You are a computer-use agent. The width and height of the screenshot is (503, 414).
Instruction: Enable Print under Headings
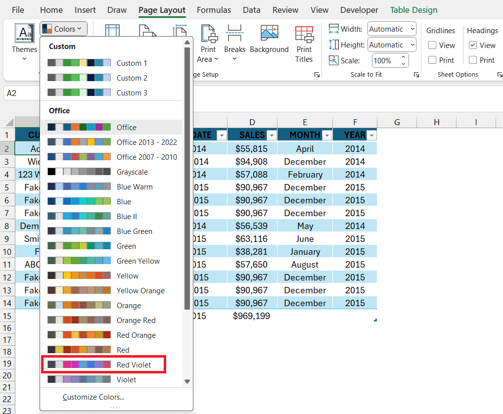point(473,60)
